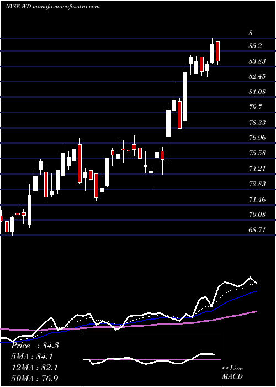Click the 70.08 price axis label
Viewport: 276px width, 387px height.
pyautogui.click(x=257, y=215)
